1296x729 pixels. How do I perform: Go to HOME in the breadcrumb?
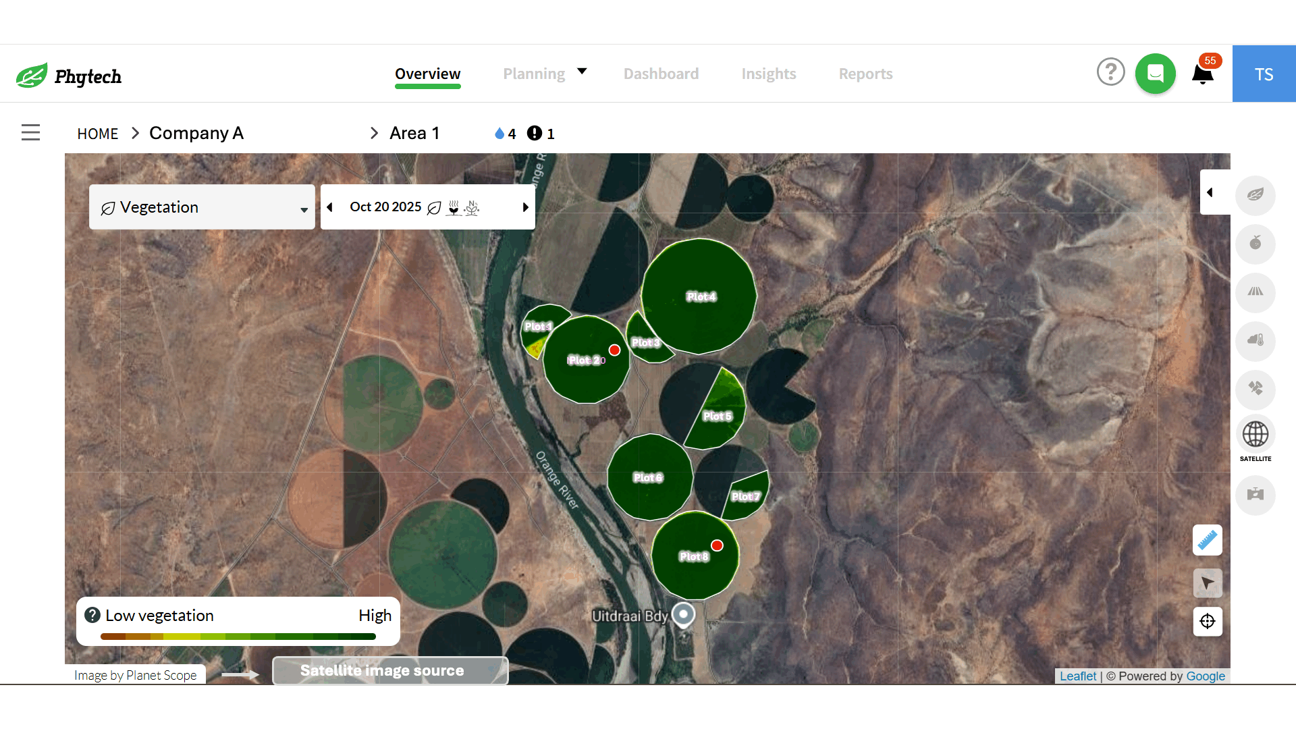[97, 133]
